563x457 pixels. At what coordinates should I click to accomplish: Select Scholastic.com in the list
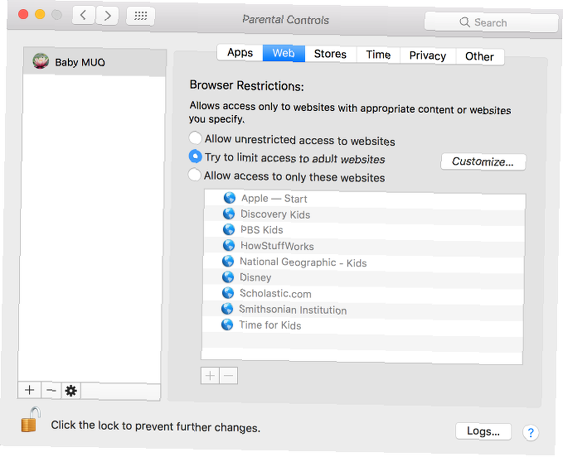click(362, 294)
